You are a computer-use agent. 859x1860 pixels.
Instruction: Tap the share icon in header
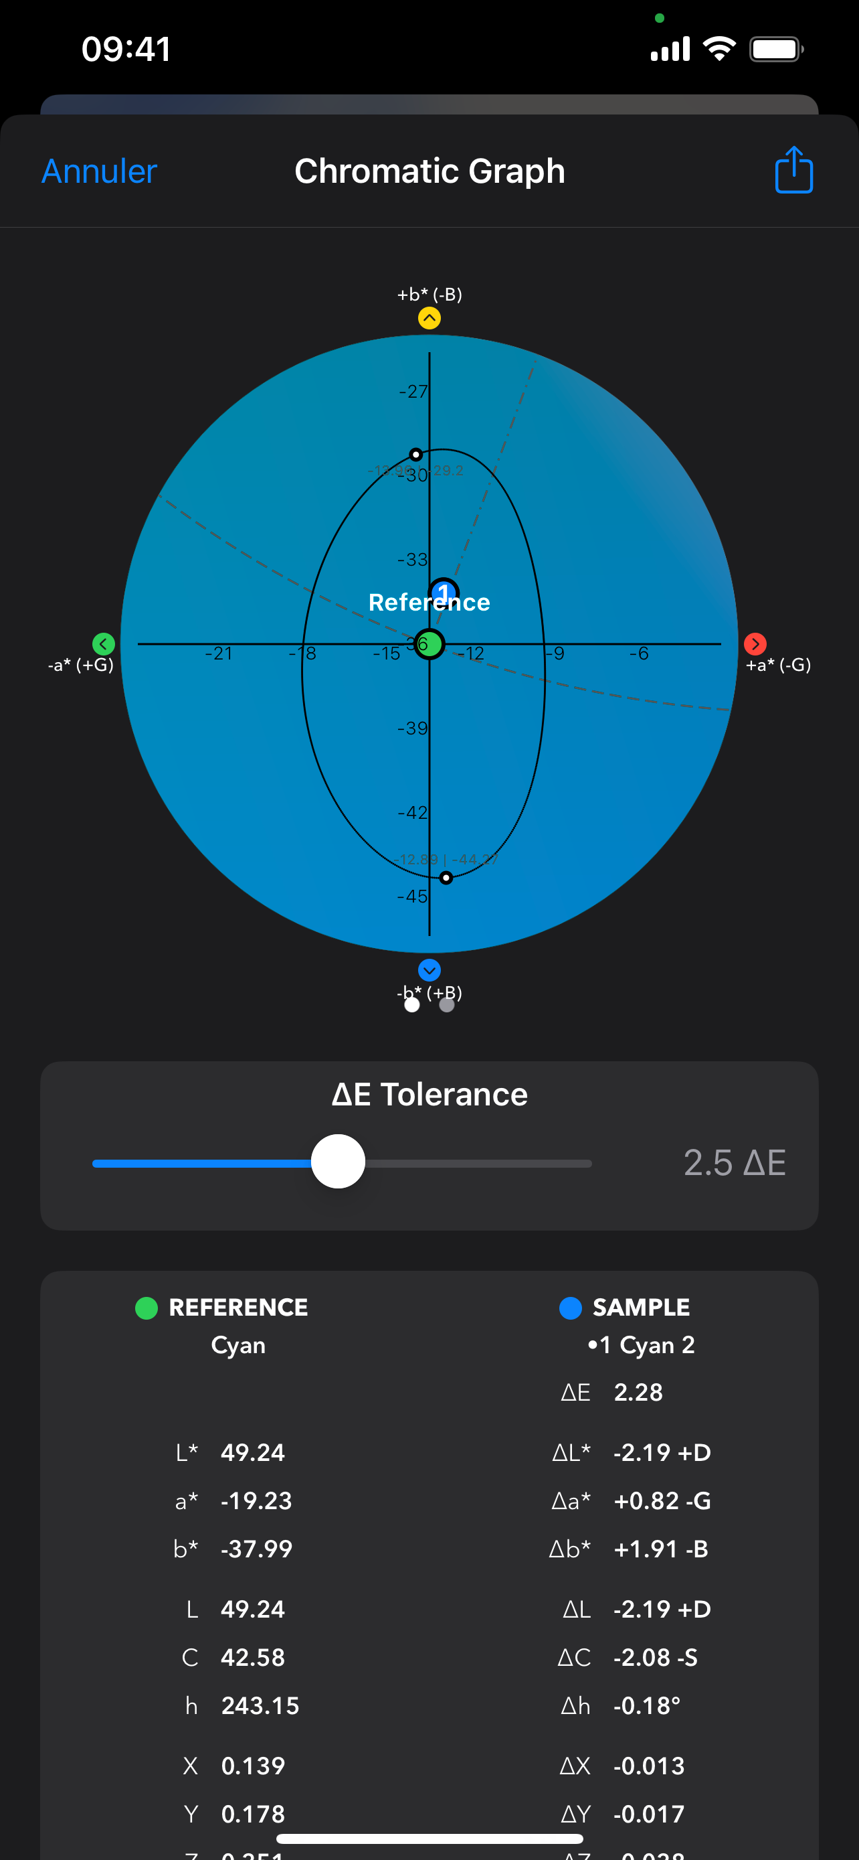(x=793, y=171)
